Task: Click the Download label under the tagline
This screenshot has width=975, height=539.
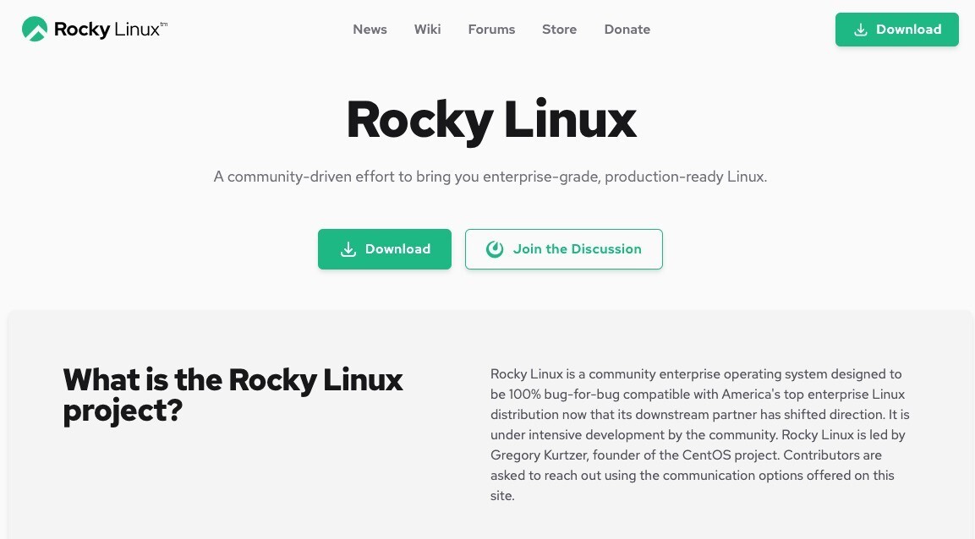Action: click(x=397, y=249)
